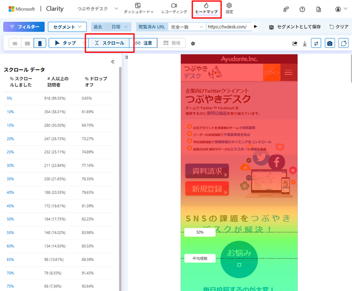Open the hamburger menu in page preview

(x=289, y=72)
